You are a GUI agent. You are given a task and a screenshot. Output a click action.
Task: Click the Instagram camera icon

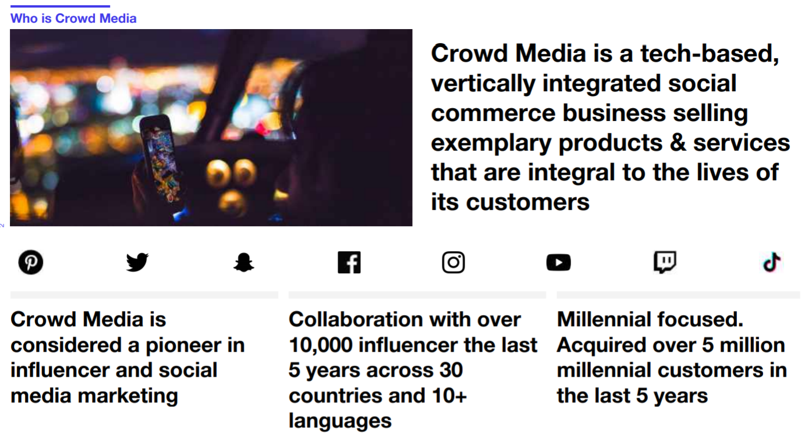point(453,263)
